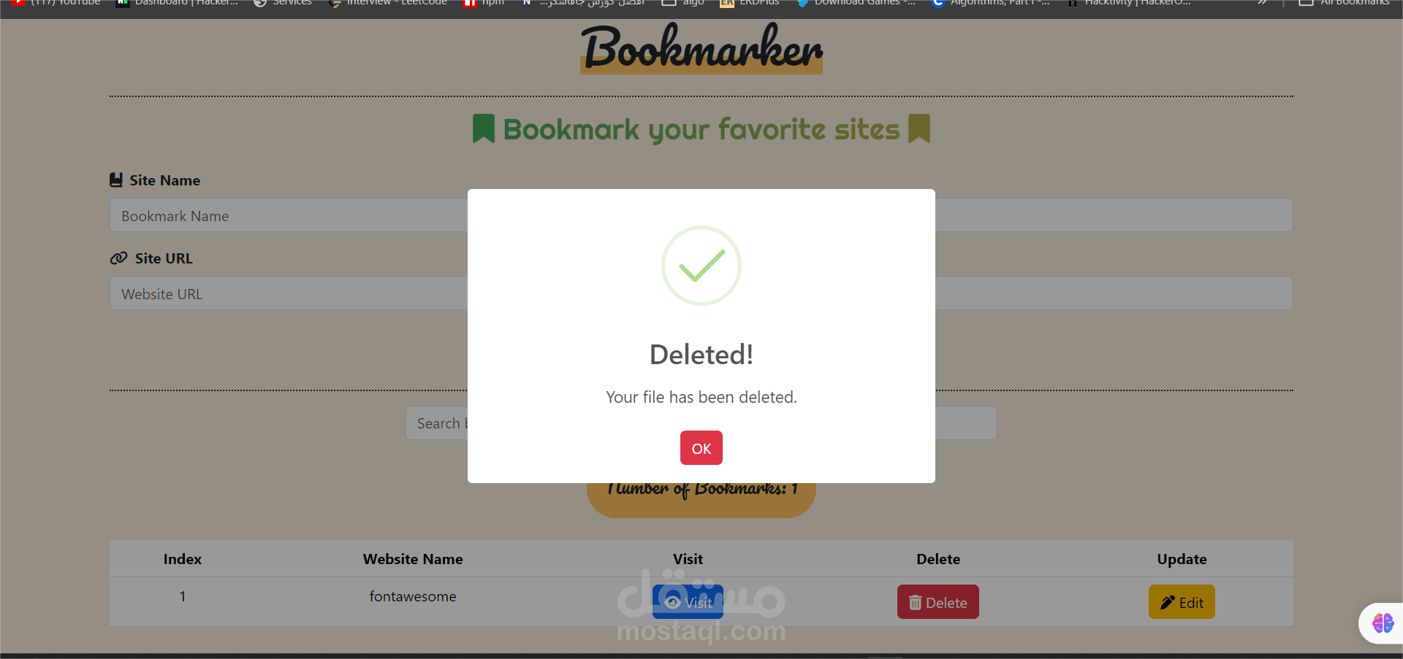Screen dimensions: 1403x659
Task: Click the eye icon in Visit button
Action: [x=673, y=603]
